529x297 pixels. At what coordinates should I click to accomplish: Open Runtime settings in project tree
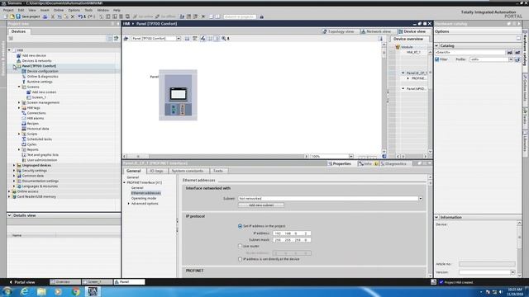(40, 82)
